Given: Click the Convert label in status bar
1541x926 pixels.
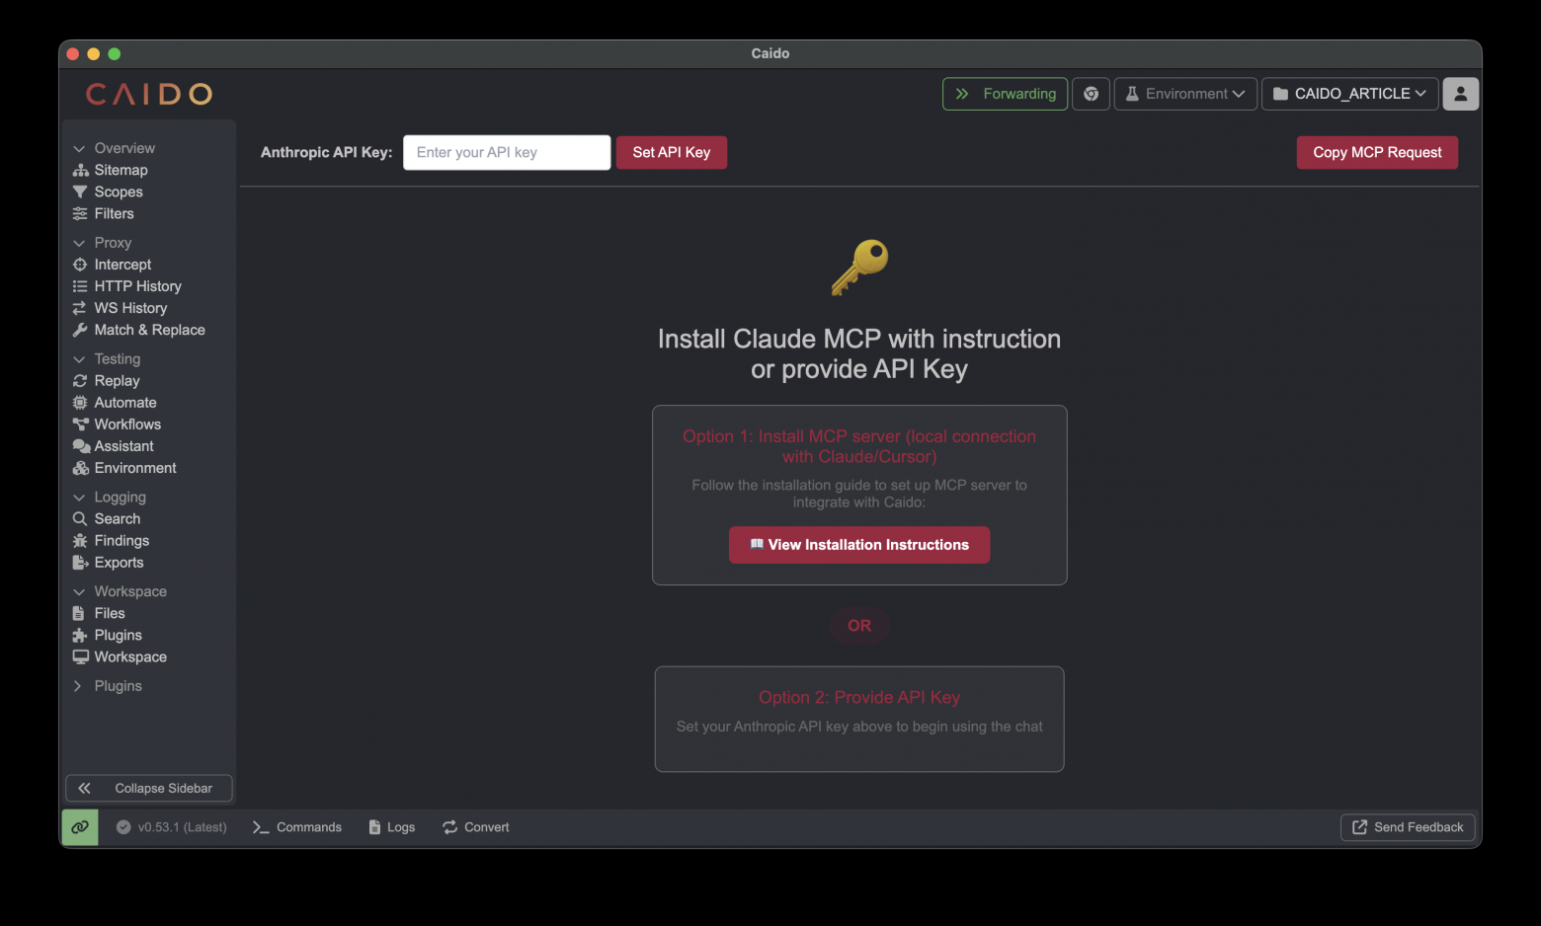Looking at the screenshot, I should tap(487, 827).
